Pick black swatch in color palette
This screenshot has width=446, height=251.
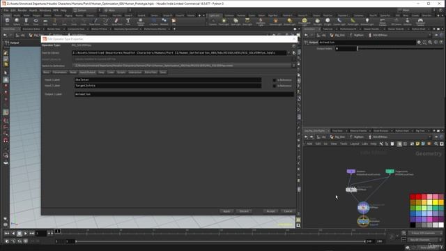click(413, 225)
